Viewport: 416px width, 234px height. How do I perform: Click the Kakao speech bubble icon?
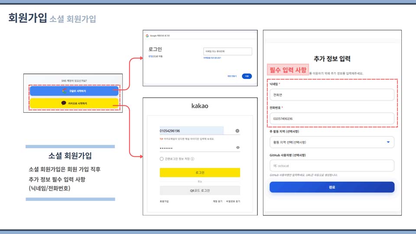coord(64,104)
